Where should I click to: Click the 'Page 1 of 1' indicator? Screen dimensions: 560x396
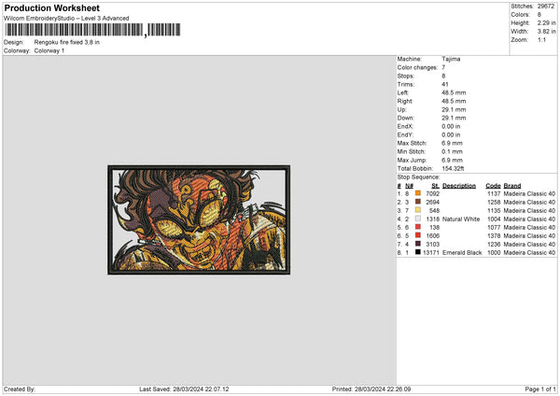pyautogui.click(x=540, y=389)
